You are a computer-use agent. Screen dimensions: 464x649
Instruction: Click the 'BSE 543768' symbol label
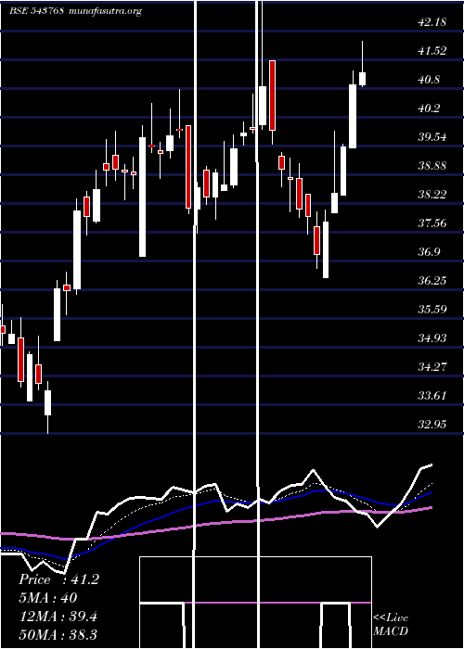pos(37,11)
